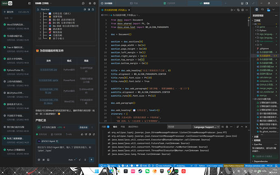Switch to the 问题 panel tab
This screenshot has width=280, height=175.
[x=106, y=127]
